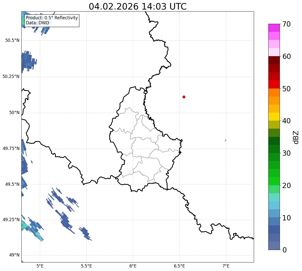This screenshot has width=302, height=271.
Task: Click the 49.75°N latitude tick label
Action: [x=11, y=148]
